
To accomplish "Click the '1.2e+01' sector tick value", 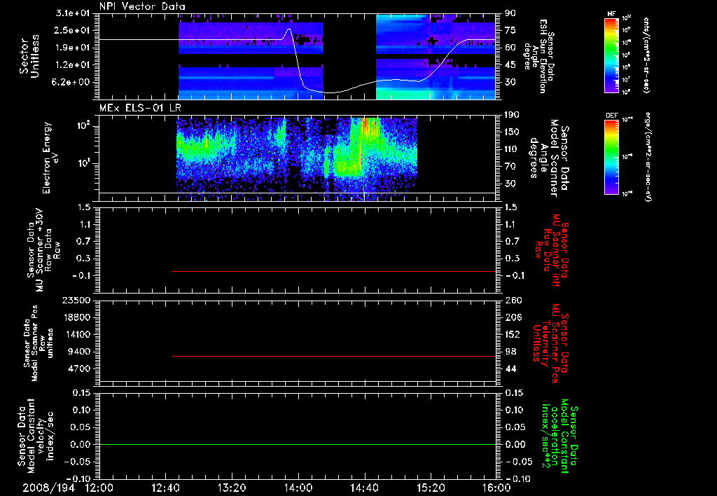I will 73,65.
